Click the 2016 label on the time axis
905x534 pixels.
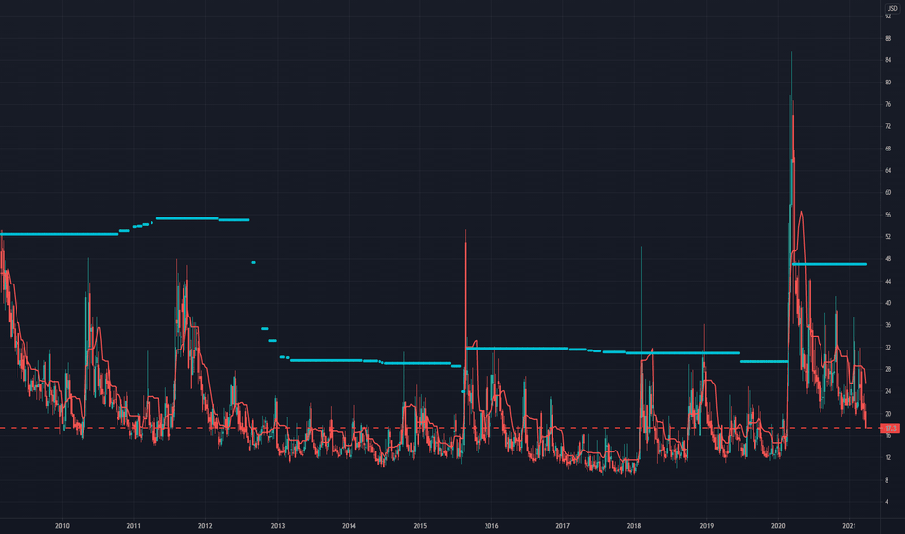[491, 526]
